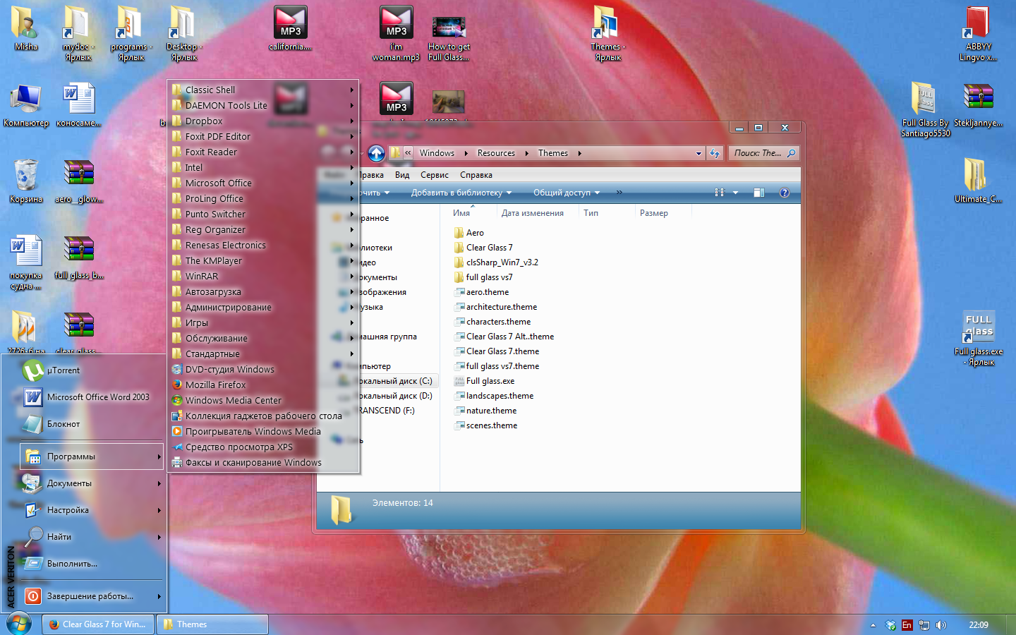Click the Up folder arrow button
This screenshot has height=635, width=1016.
376,153
